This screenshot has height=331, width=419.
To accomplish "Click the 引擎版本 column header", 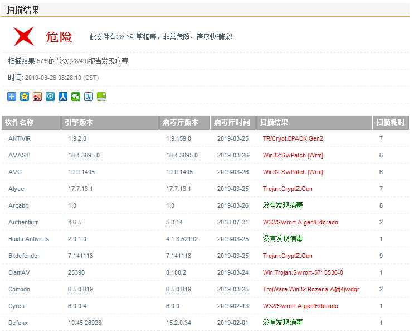I will click(110, 123).
